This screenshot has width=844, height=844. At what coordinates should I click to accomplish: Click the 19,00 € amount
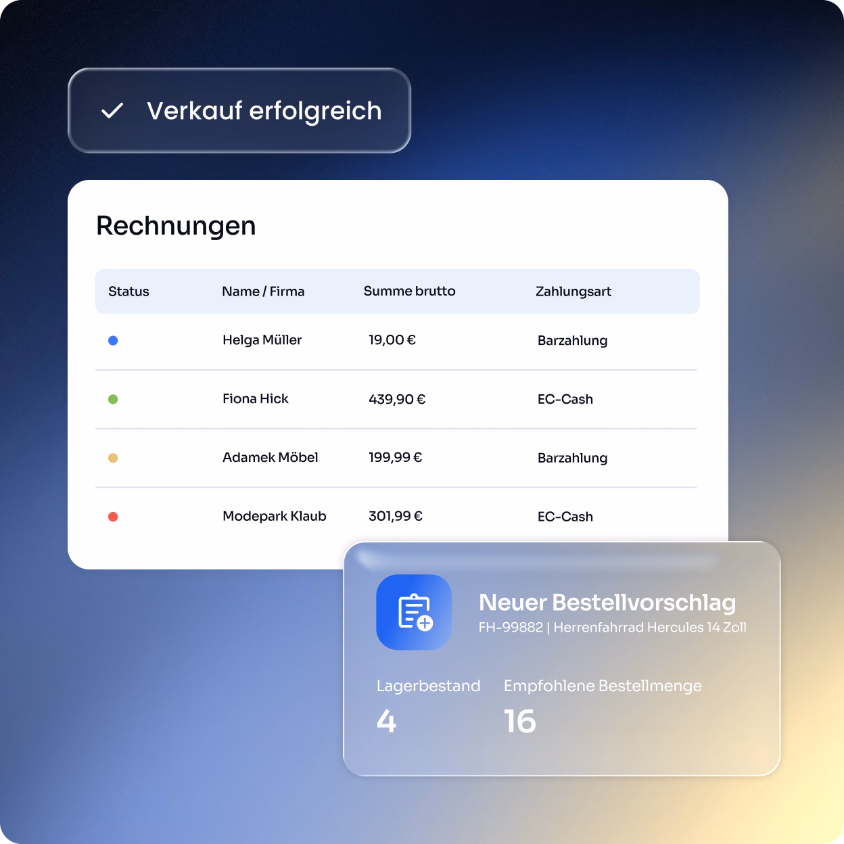tap(392, 340)
